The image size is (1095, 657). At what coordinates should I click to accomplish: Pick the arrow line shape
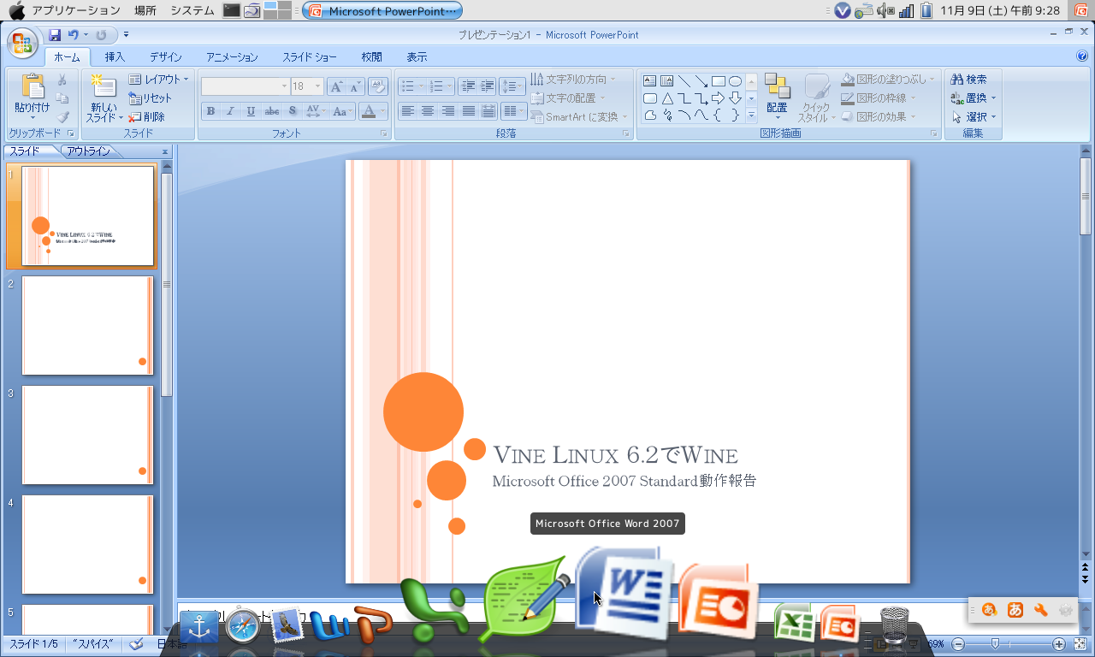701,81
